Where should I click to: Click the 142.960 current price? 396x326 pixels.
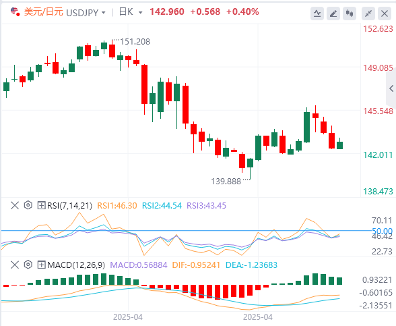167,12
